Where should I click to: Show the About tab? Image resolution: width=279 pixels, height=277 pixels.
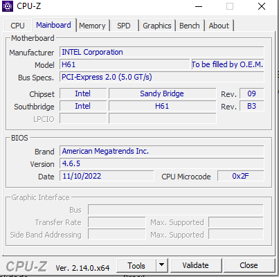[x=219, y=26]
